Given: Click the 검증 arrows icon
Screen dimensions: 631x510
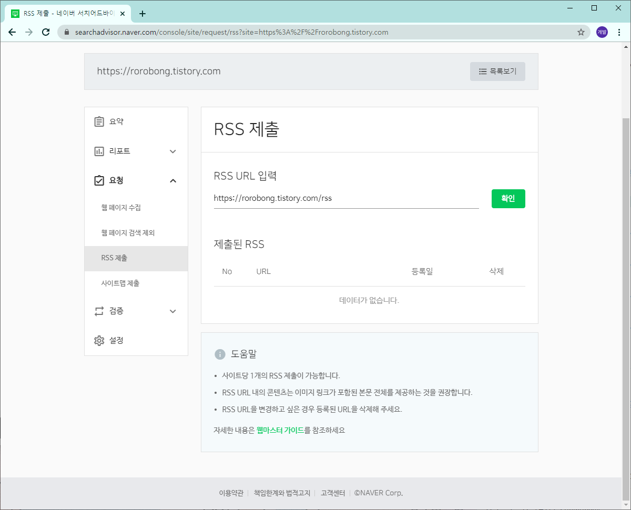Looking at the screenshot, I should pos(99,311).
